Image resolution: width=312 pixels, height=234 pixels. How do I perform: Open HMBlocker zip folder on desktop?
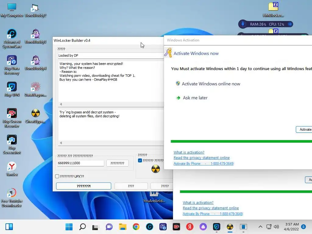pyautogui.click(x=273, y=9)
